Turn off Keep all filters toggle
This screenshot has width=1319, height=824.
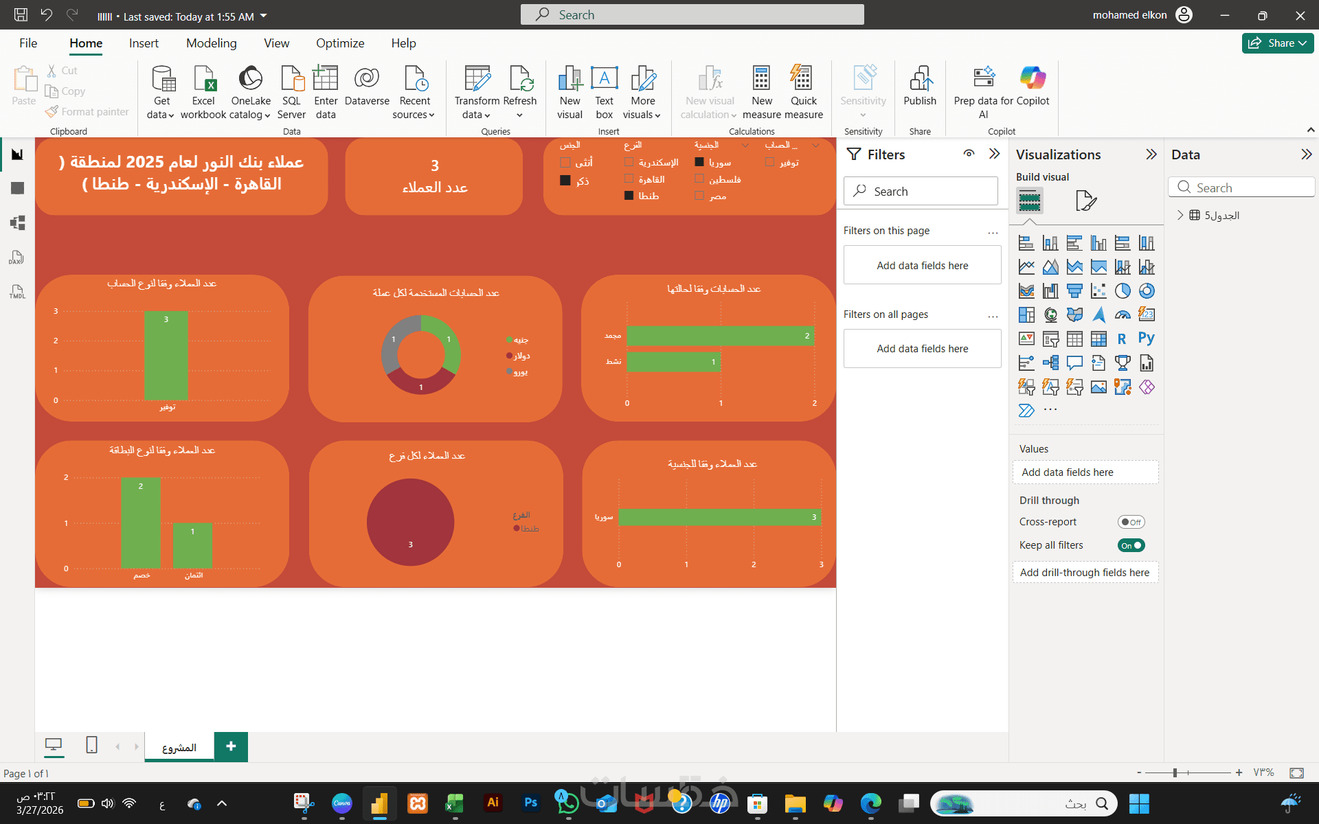point(1130,545)
